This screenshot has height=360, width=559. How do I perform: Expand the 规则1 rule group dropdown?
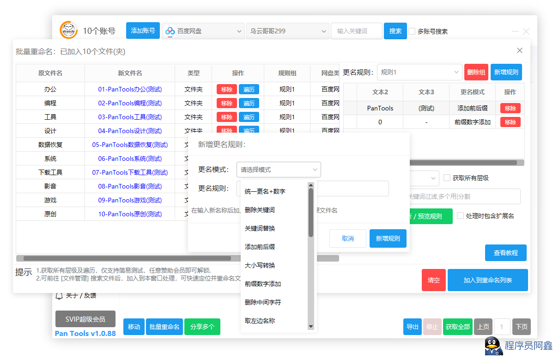coord(419,72)
